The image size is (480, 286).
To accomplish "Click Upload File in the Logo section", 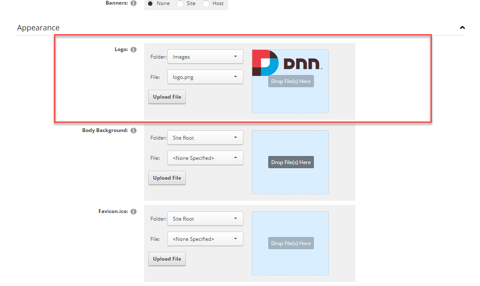I will coord(167,97).
